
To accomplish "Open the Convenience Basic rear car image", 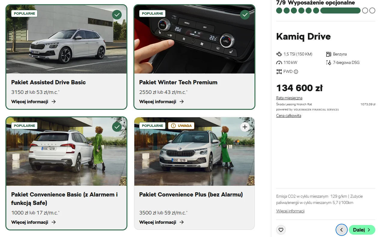I will click(x=66, y=151).
